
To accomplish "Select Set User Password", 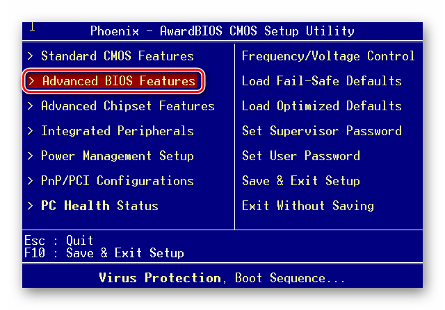I will (300, 156).
